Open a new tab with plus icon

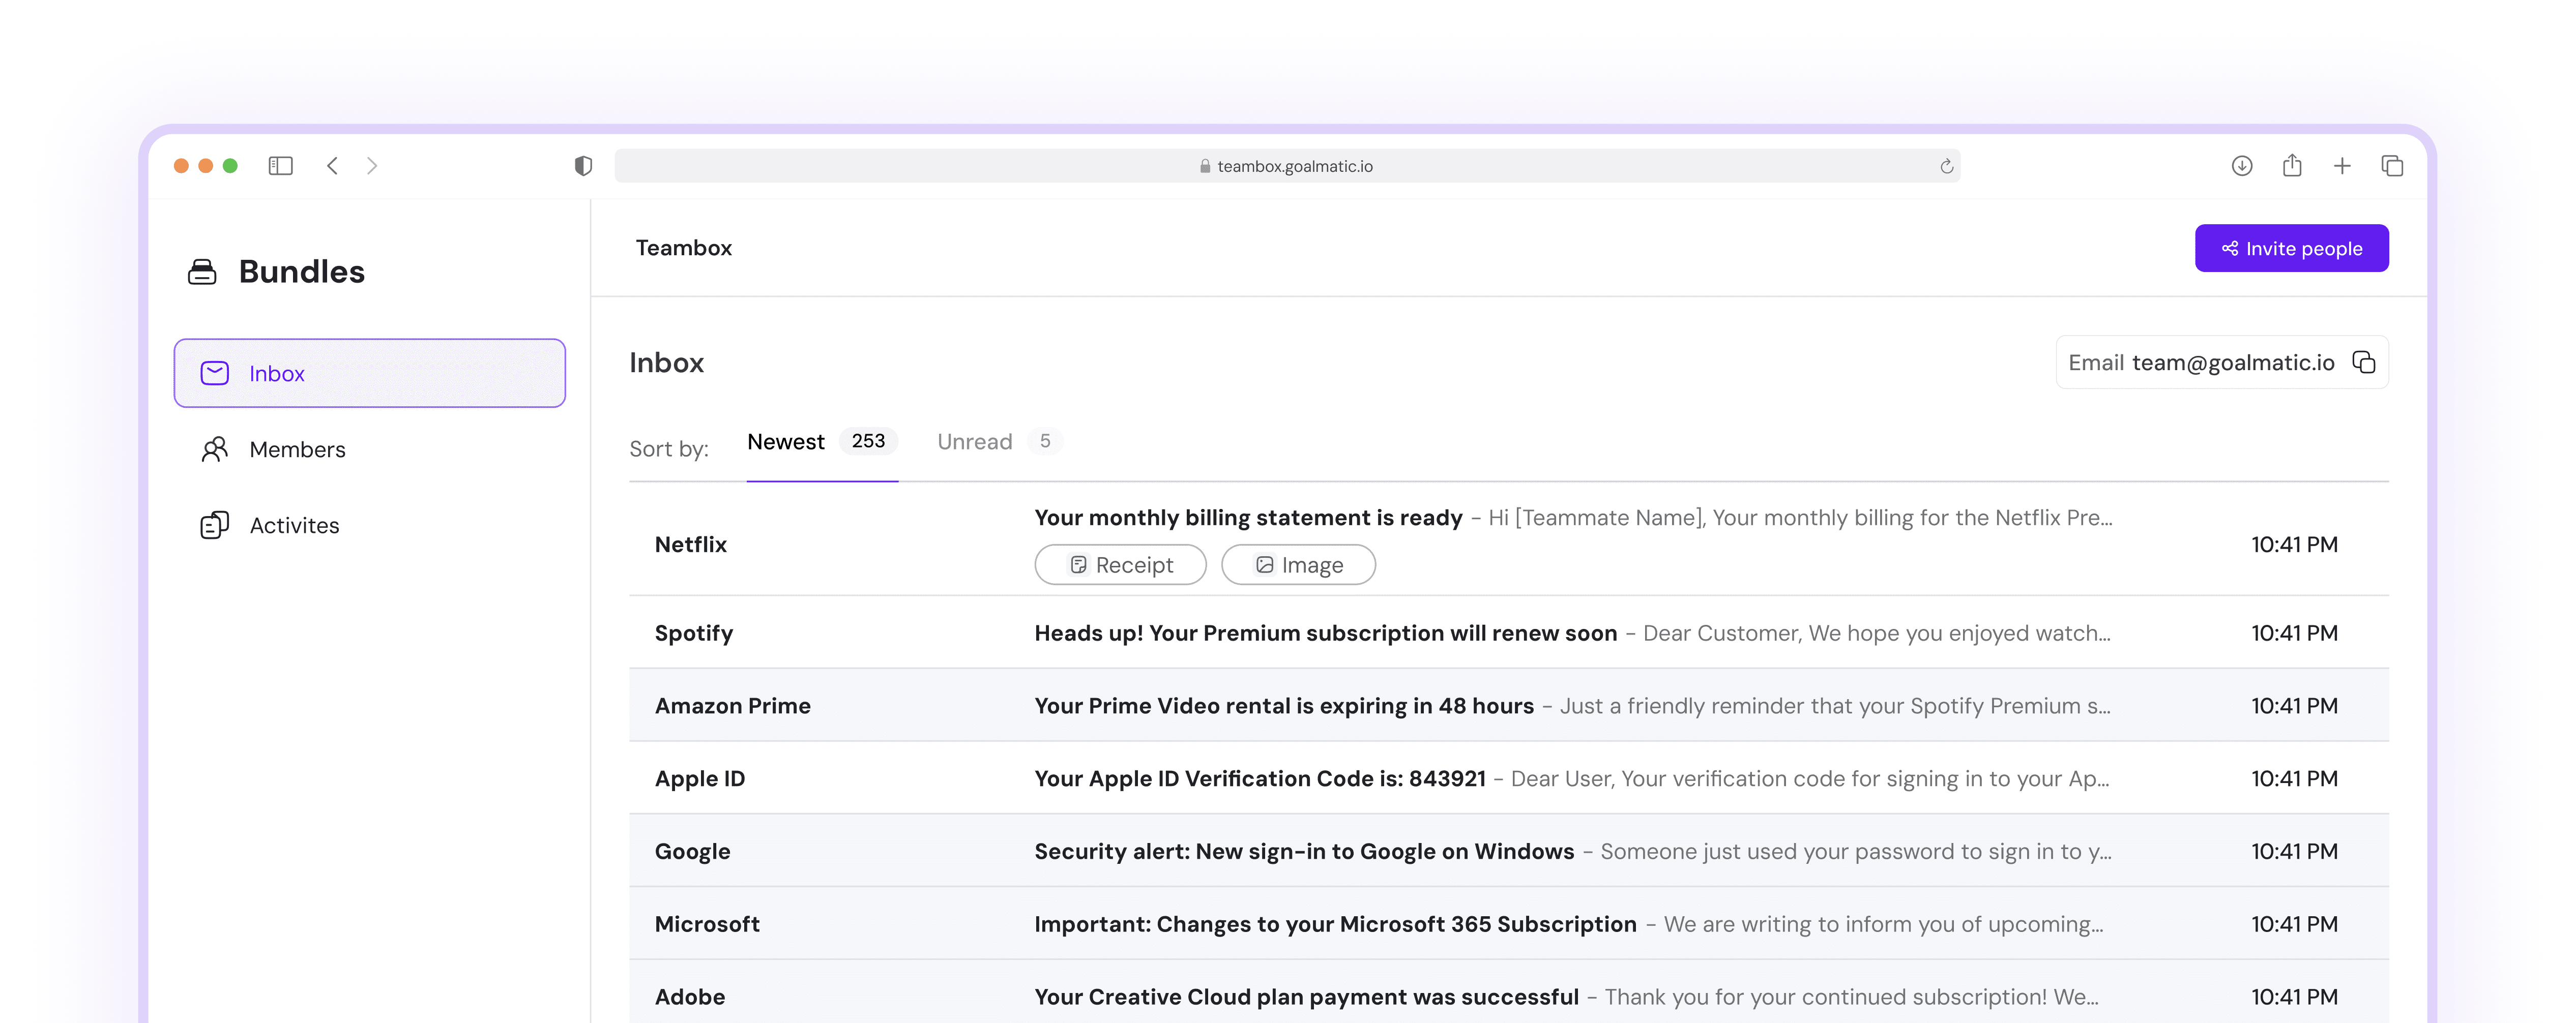click(2341, 166)
